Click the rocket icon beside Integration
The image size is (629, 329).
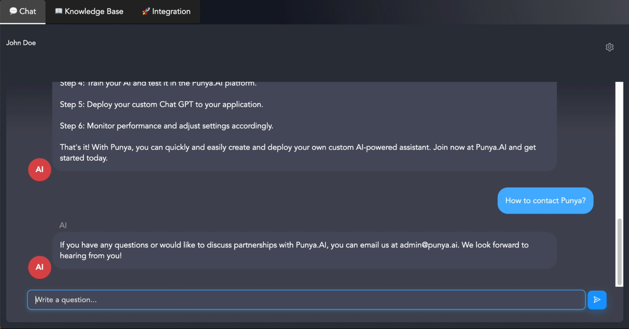146,11
